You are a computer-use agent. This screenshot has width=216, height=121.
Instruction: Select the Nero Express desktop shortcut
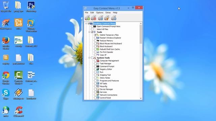coord(6,24)
